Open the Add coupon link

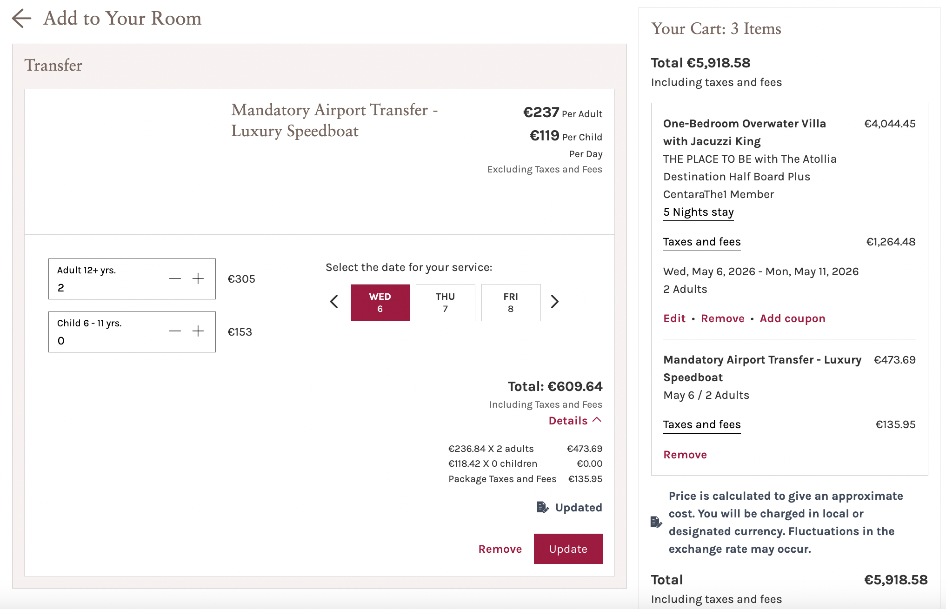792,318
